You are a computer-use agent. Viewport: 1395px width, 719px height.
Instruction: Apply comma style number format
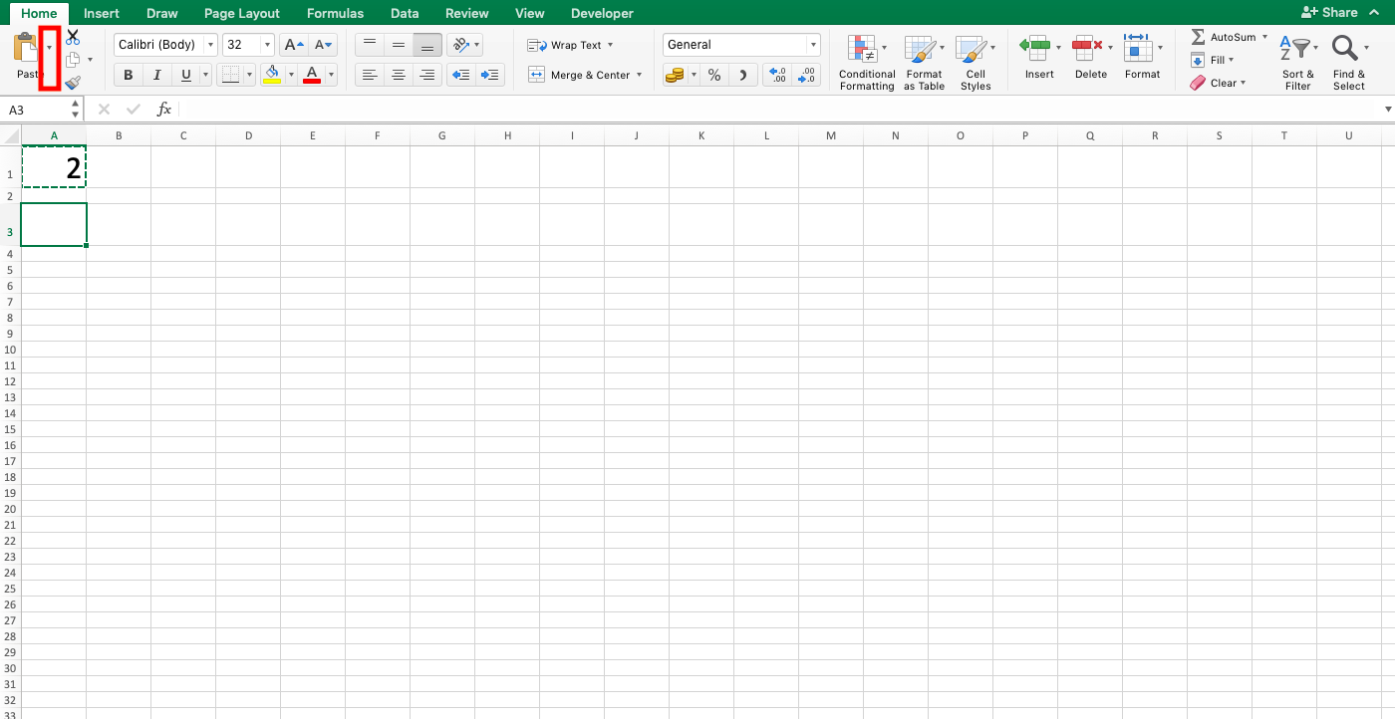point(743,75)
